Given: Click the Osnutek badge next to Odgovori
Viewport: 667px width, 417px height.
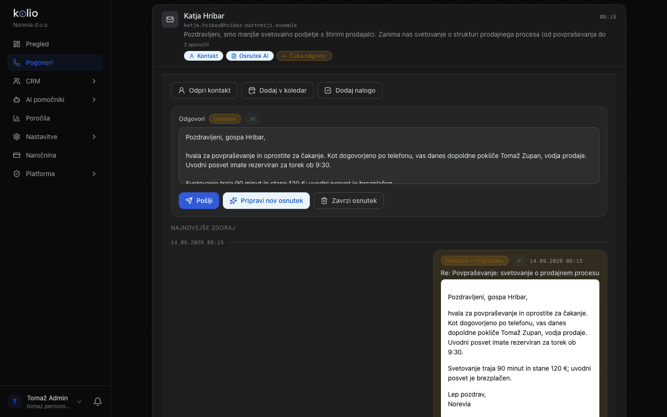Looking at the screenshot, I should click(225, 119).
